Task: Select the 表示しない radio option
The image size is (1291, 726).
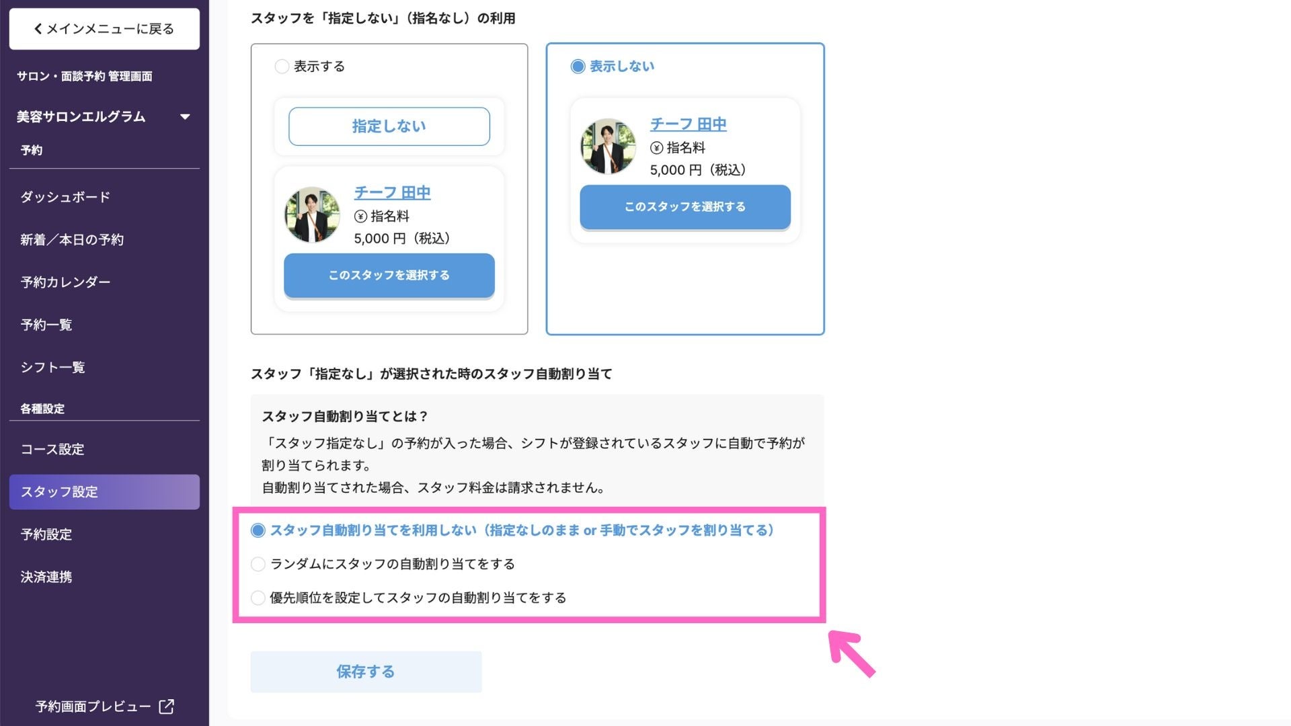Action: (578, 67)
